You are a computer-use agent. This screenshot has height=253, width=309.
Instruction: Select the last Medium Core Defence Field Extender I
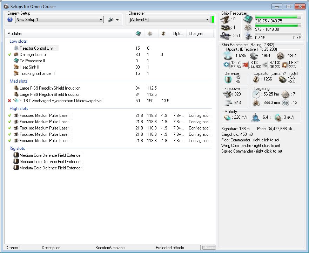52,168
